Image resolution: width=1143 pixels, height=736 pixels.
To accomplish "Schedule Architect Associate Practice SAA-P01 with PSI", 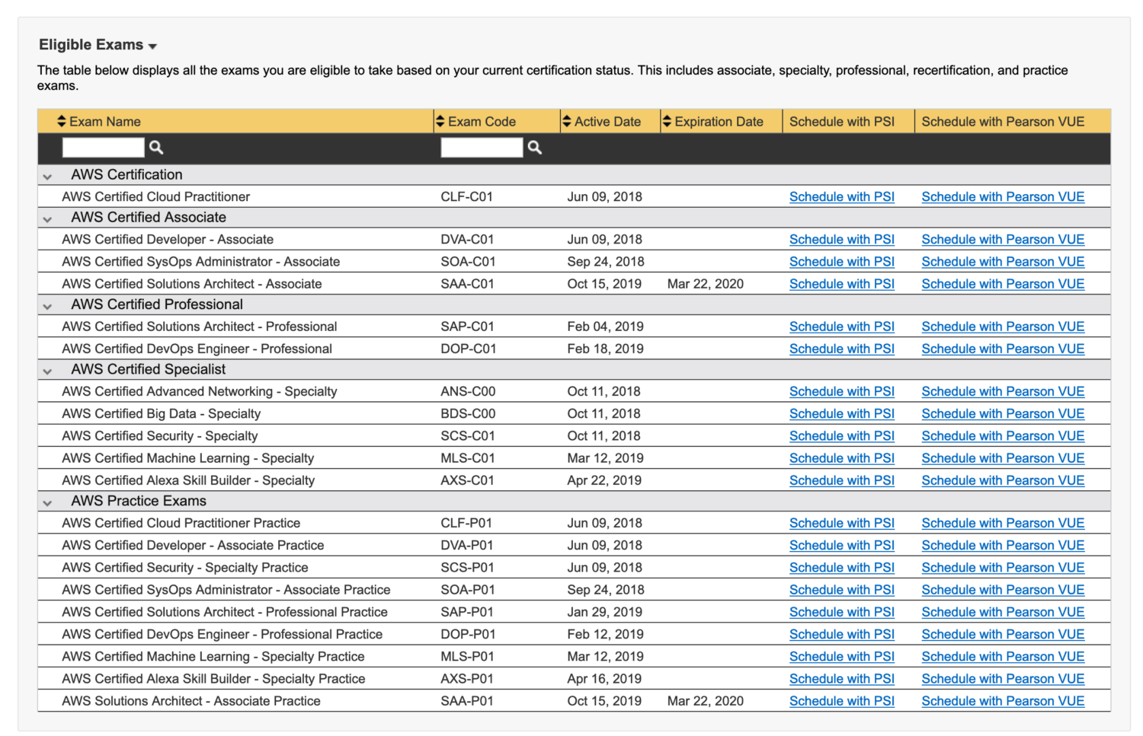I will 842,701.
